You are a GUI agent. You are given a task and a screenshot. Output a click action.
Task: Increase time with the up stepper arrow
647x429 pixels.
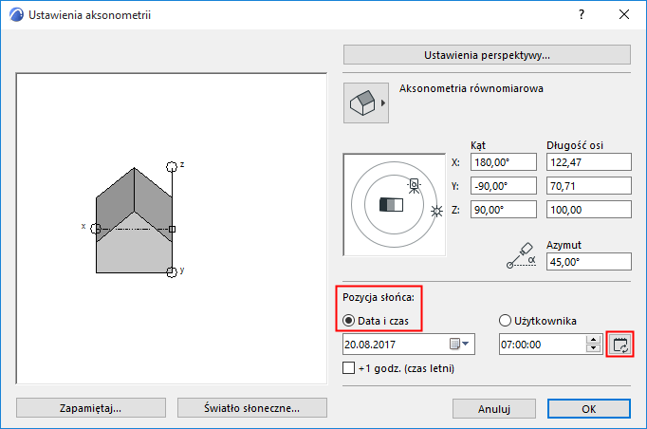pos(593,340)
